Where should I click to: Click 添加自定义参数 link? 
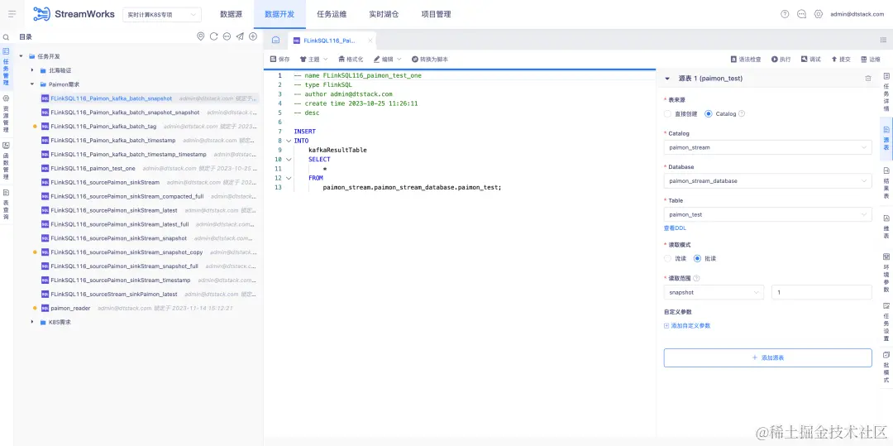coord(687,325)
